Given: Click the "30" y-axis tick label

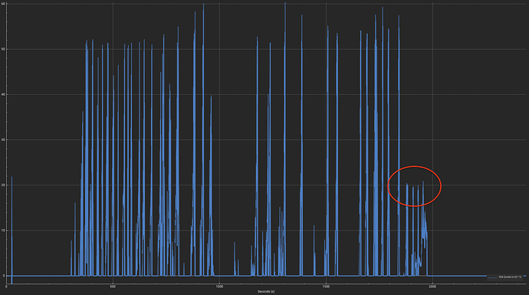Looking at the screenshot, I should (3, 140).
